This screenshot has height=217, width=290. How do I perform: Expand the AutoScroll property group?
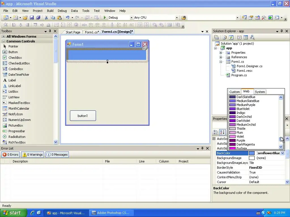(214, 138)
